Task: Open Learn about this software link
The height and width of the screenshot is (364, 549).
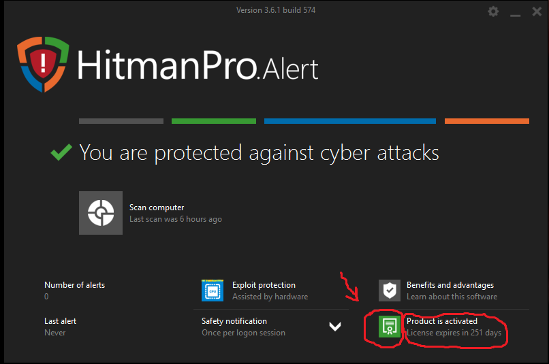Action: (452, 297)
